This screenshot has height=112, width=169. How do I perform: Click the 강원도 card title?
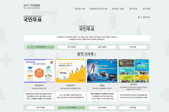(102, 86)
